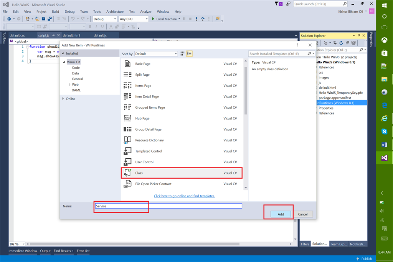Click the Save floppy disk icon
This screenshot has height=262, width=393.
tap(43, 19)
